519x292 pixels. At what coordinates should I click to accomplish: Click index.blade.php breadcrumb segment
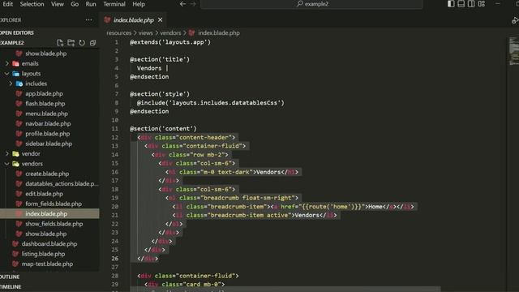219,32
